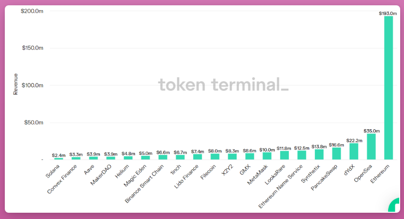Click the Ethereum revenue bar

click(389, 88)
